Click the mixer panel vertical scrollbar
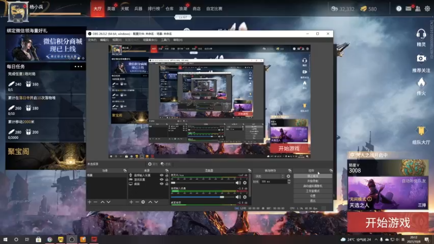The height and width of the screenshot is (244, 434). tap(250, 185)
